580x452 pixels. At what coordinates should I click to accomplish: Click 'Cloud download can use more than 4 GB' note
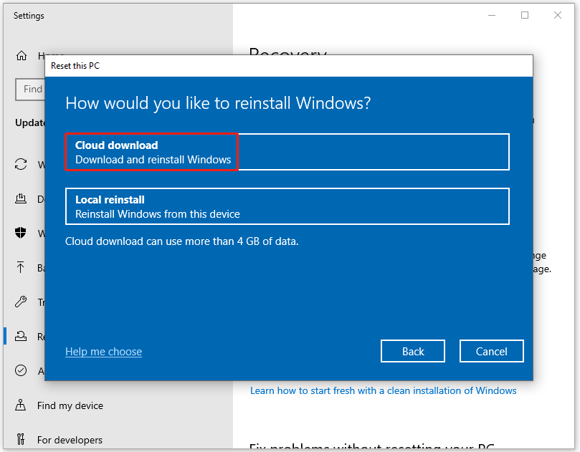181,241
